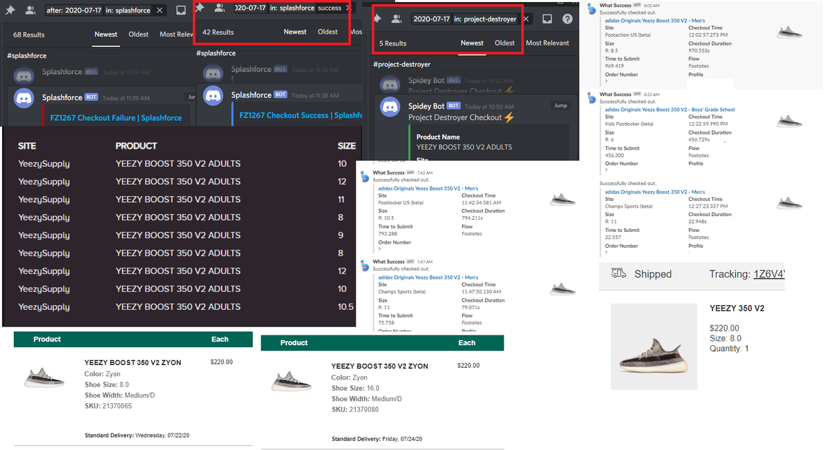829x450 pixels.
Task: Click large YEEZY 350 V2 shipped product image
Action: (x=654, y=347)
